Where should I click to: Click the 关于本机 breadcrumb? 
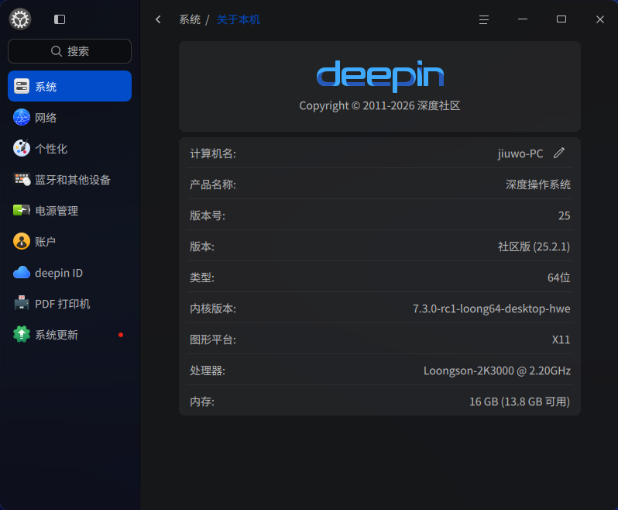click(238, 19)
